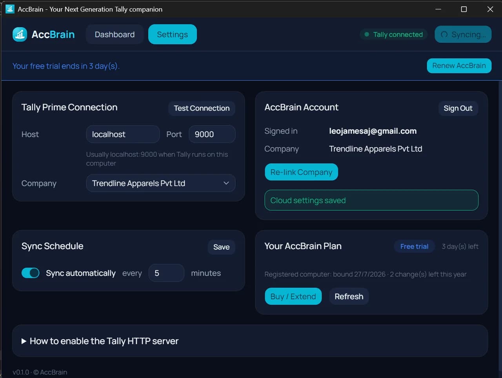Screen dimensions: 502x378
Task: Open the Settings tab
Action: point(173,34)
